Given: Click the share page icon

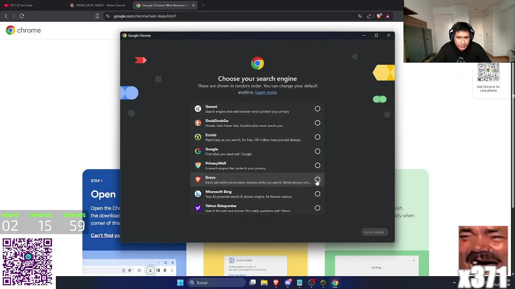Looking at the screenshot, I should tap(369, 16).
